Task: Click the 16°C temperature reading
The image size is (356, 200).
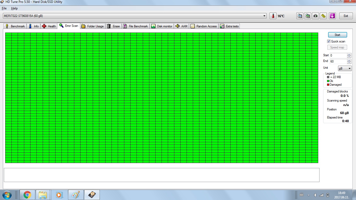Action: click(281, 16)
